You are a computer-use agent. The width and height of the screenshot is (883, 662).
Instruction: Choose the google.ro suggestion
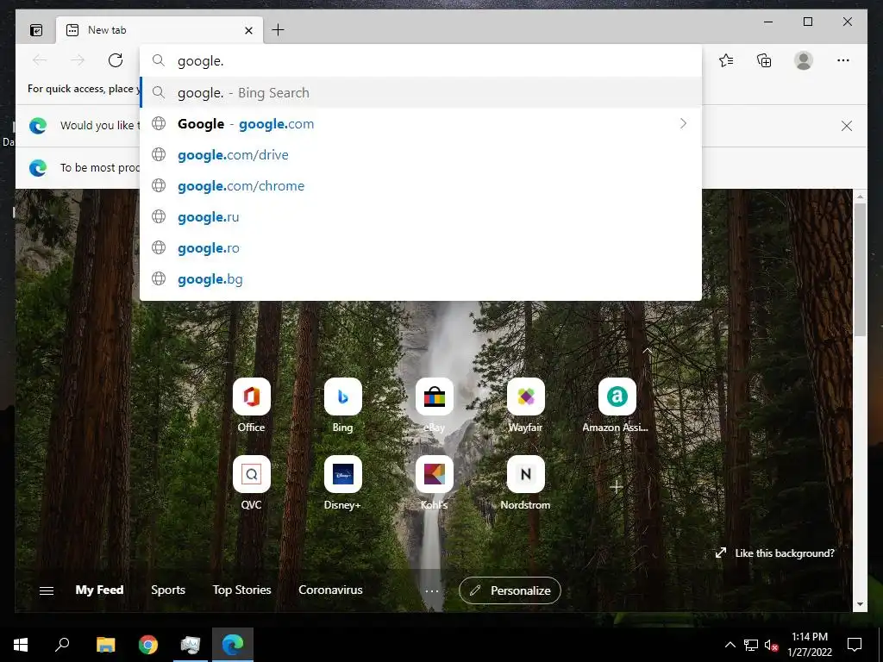[x=420, y=247]
